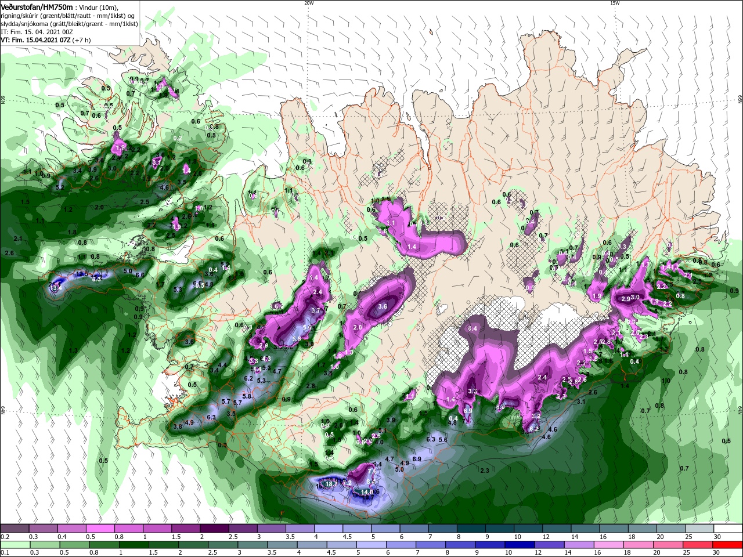Pick upper legend swatch between 5 and 6
The width and height of the screenshot is (743, 557).
[x=386, y=529]
